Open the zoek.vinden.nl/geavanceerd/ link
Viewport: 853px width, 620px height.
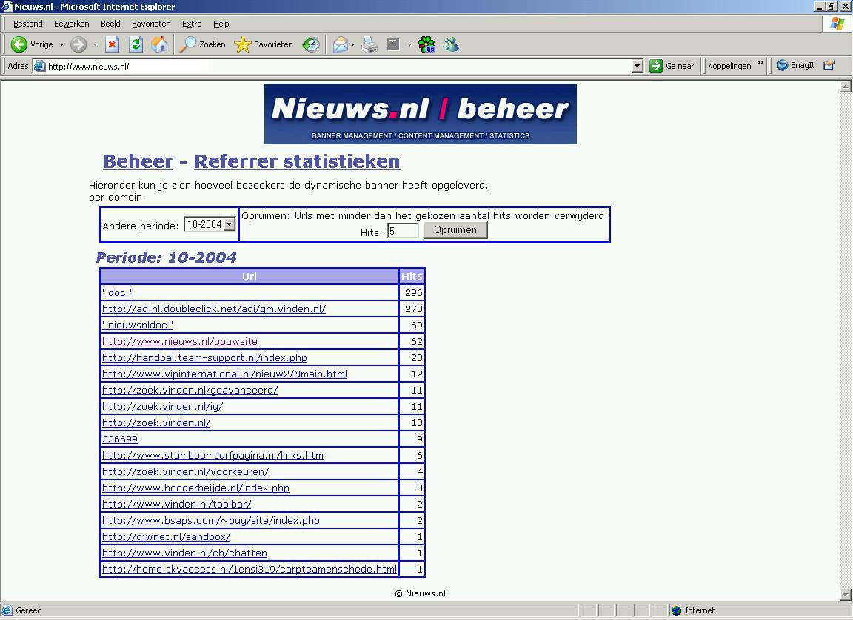pos(190,390)
